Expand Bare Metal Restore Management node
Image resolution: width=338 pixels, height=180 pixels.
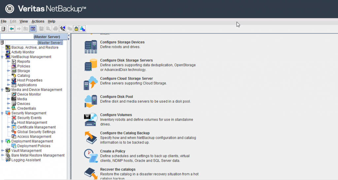click(x=2, y=155)
